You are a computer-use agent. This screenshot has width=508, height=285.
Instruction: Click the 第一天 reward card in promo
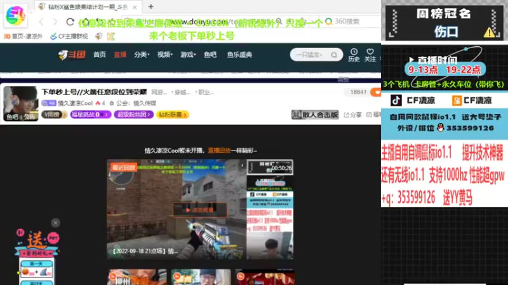(x=37, y=269)
